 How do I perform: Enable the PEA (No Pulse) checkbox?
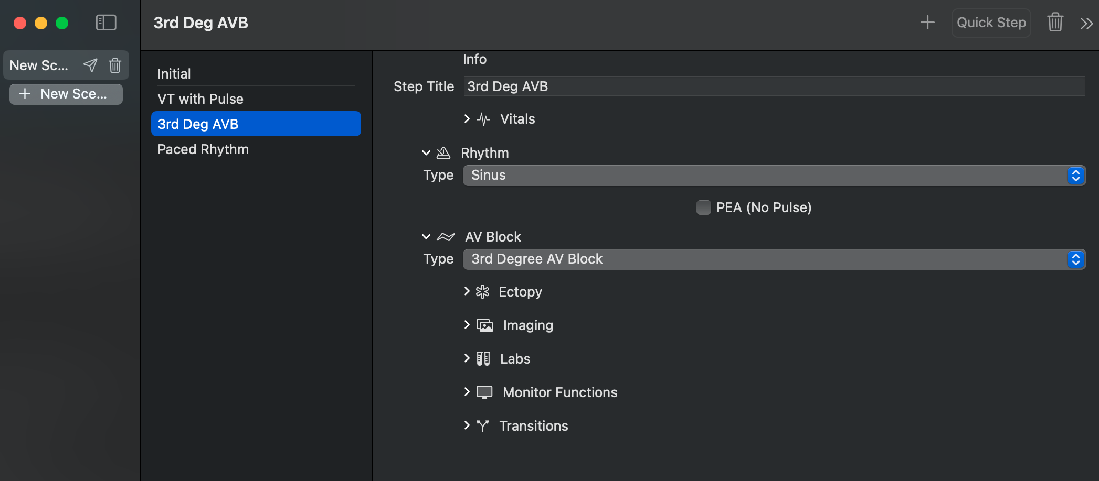click(x=703, y=207)
